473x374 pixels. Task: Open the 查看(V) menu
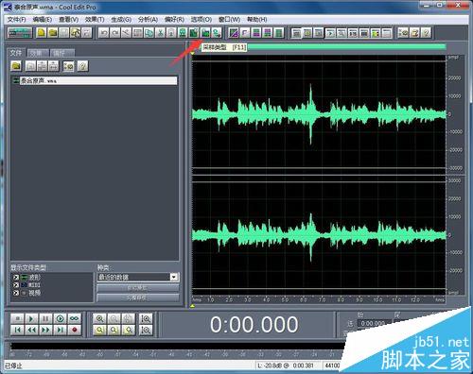[69, 20]
